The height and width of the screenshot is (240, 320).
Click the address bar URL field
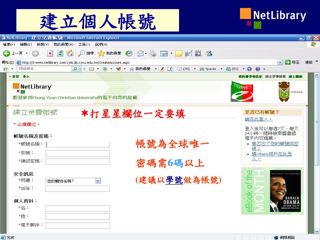point(147,62)
